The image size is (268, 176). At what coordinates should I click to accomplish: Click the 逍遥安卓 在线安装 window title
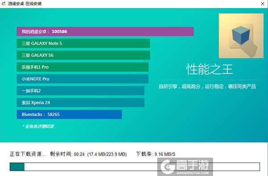pyautogui.click(x=25, y=4)
